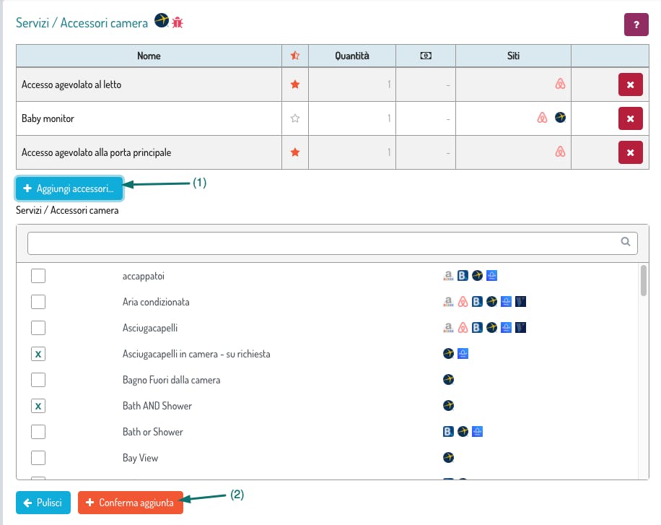Click Airbnb icon in Baby monitor row
661x525 pixels.
pos(543,117)
